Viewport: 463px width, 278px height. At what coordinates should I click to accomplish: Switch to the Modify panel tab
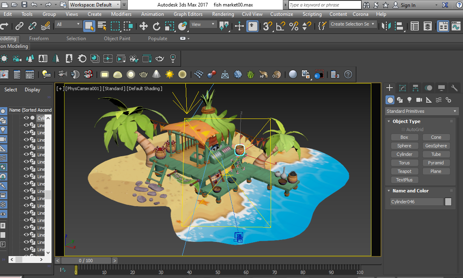pyautogui.click(x=403, y=88)
